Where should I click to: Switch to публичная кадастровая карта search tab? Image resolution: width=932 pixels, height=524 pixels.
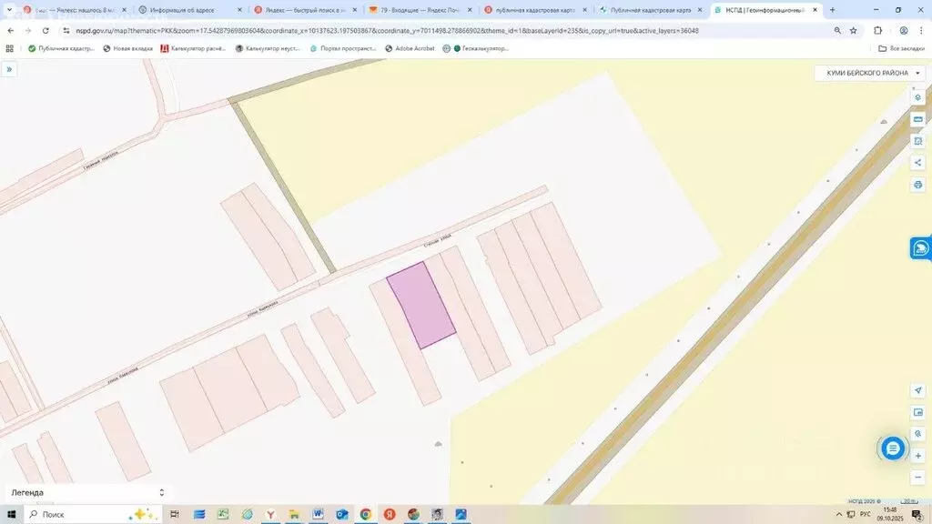tap(535, 10)
